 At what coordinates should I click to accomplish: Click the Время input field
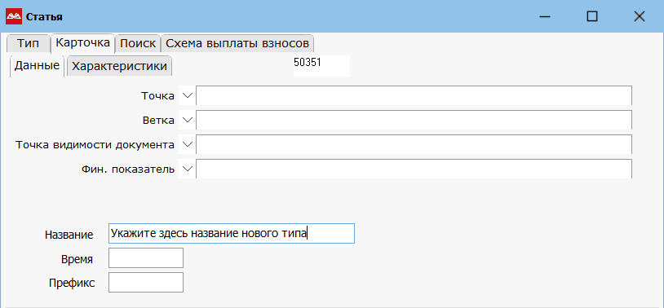click(146, 258)
